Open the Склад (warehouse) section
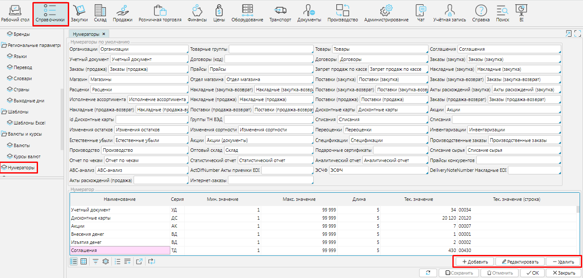This screenshot has height=278, width=583. [100, 12]
